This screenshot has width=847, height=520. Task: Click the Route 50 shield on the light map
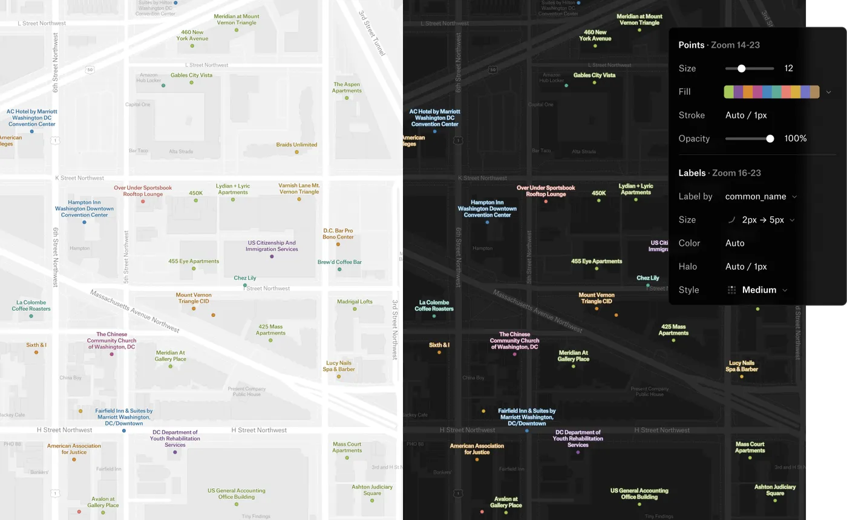[90, 70]
